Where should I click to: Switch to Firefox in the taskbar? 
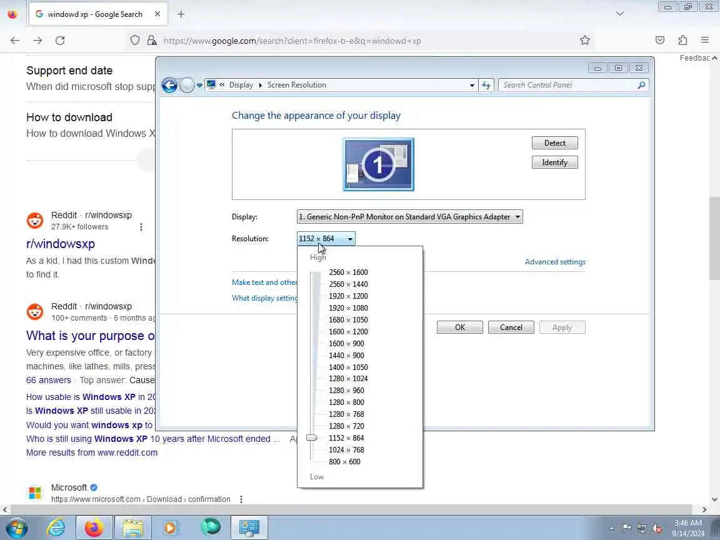94,527
